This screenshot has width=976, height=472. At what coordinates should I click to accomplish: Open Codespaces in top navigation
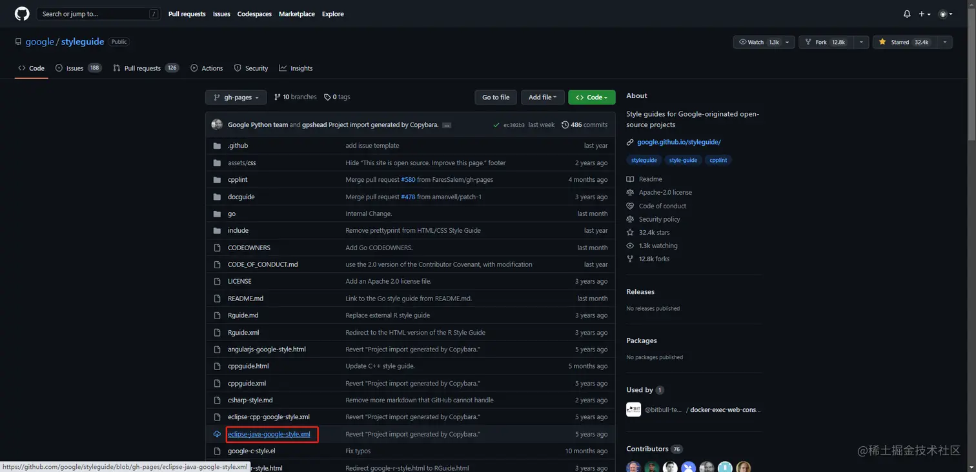pos(254,14)
